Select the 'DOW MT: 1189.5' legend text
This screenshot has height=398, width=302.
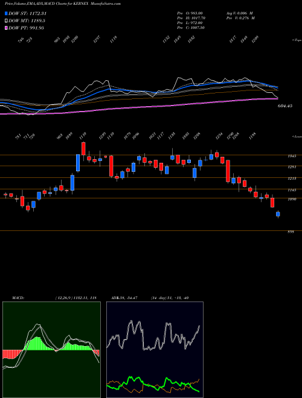tap(27, 21)
